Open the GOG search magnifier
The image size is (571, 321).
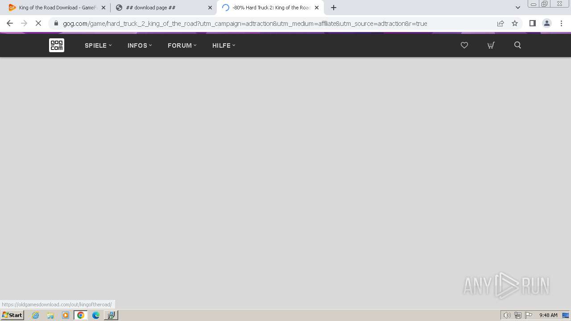[517, 45]
